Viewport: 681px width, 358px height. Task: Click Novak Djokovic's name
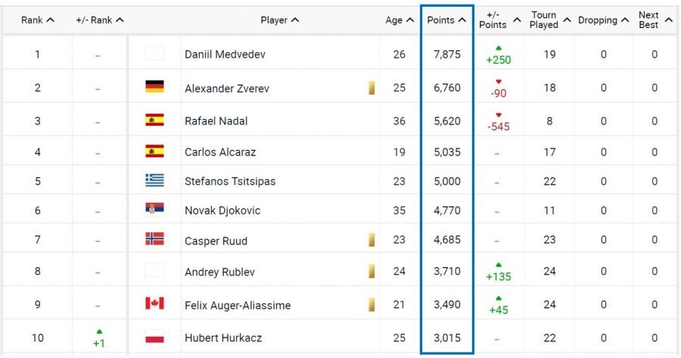[x=222, y=210]
